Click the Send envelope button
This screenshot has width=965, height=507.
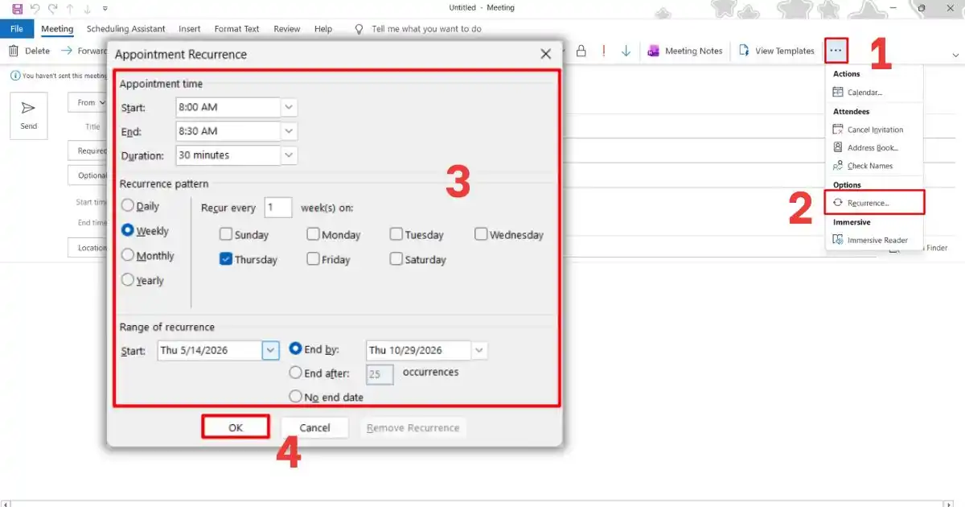(x=29, y=116)
